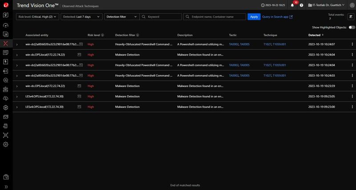The height and width of the screenshot is (190, 356).
Task: Sort by the Detected column header
Action: 316,35
